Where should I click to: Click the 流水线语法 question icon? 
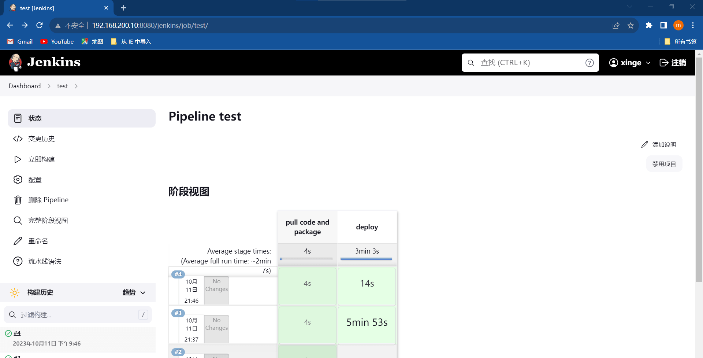pyautogui.click(x=18, y=261)
